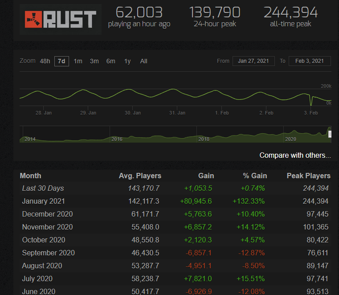Select the Last 30 Days row
This screenshot has width=339, height=295.
coord(44,188)
